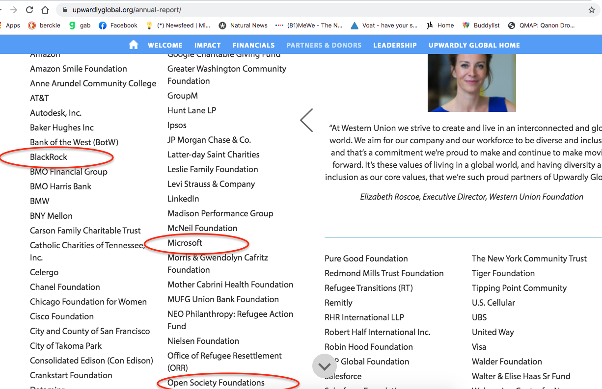Open the Home bookmark
The width and height of the screenshot is (602, 389).
coord(440,26)
